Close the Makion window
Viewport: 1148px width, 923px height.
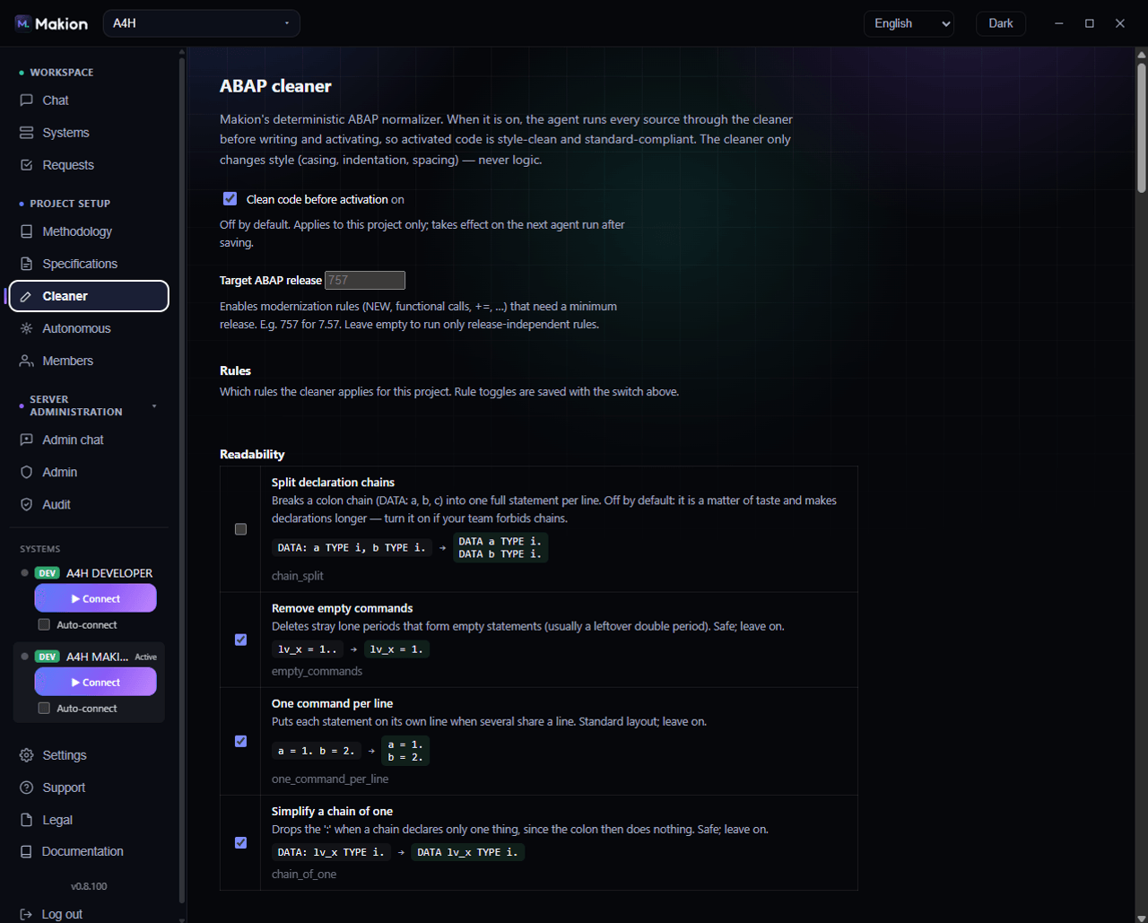point(1120,23)
